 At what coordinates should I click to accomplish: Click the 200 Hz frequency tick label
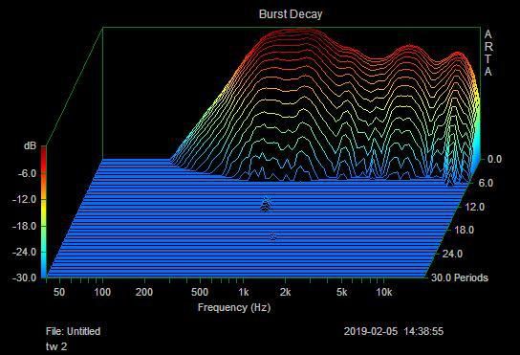(144, 292)
